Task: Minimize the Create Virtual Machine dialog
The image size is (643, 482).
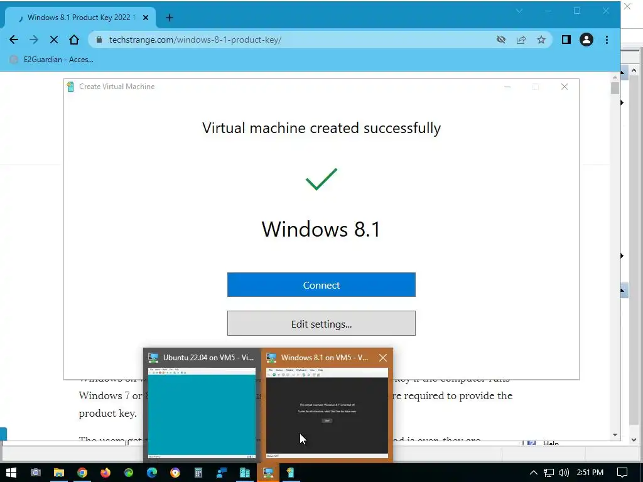Action: coord(507,87)
